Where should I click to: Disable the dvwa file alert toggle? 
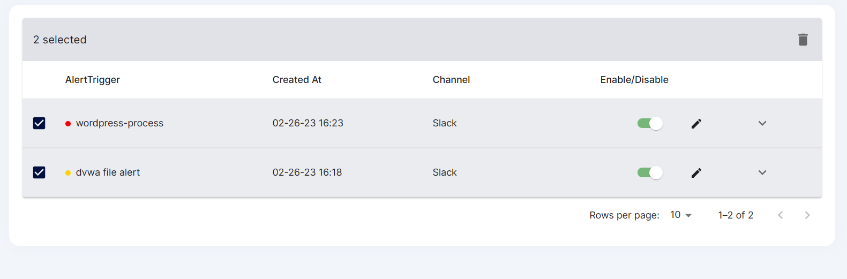(x=650, y=173)
